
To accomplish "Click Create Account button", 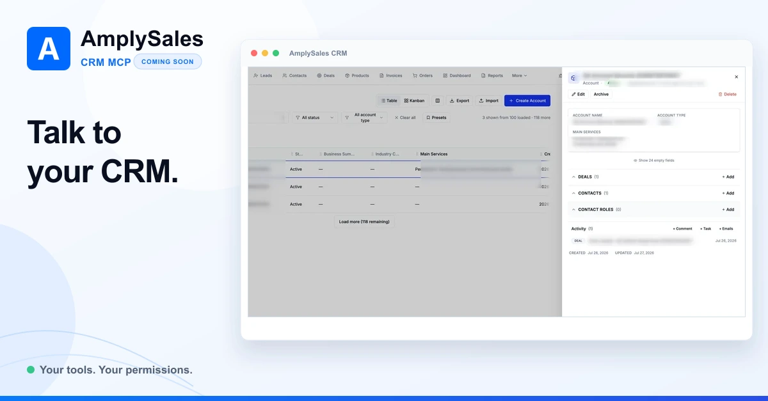I will coord(527,100).
